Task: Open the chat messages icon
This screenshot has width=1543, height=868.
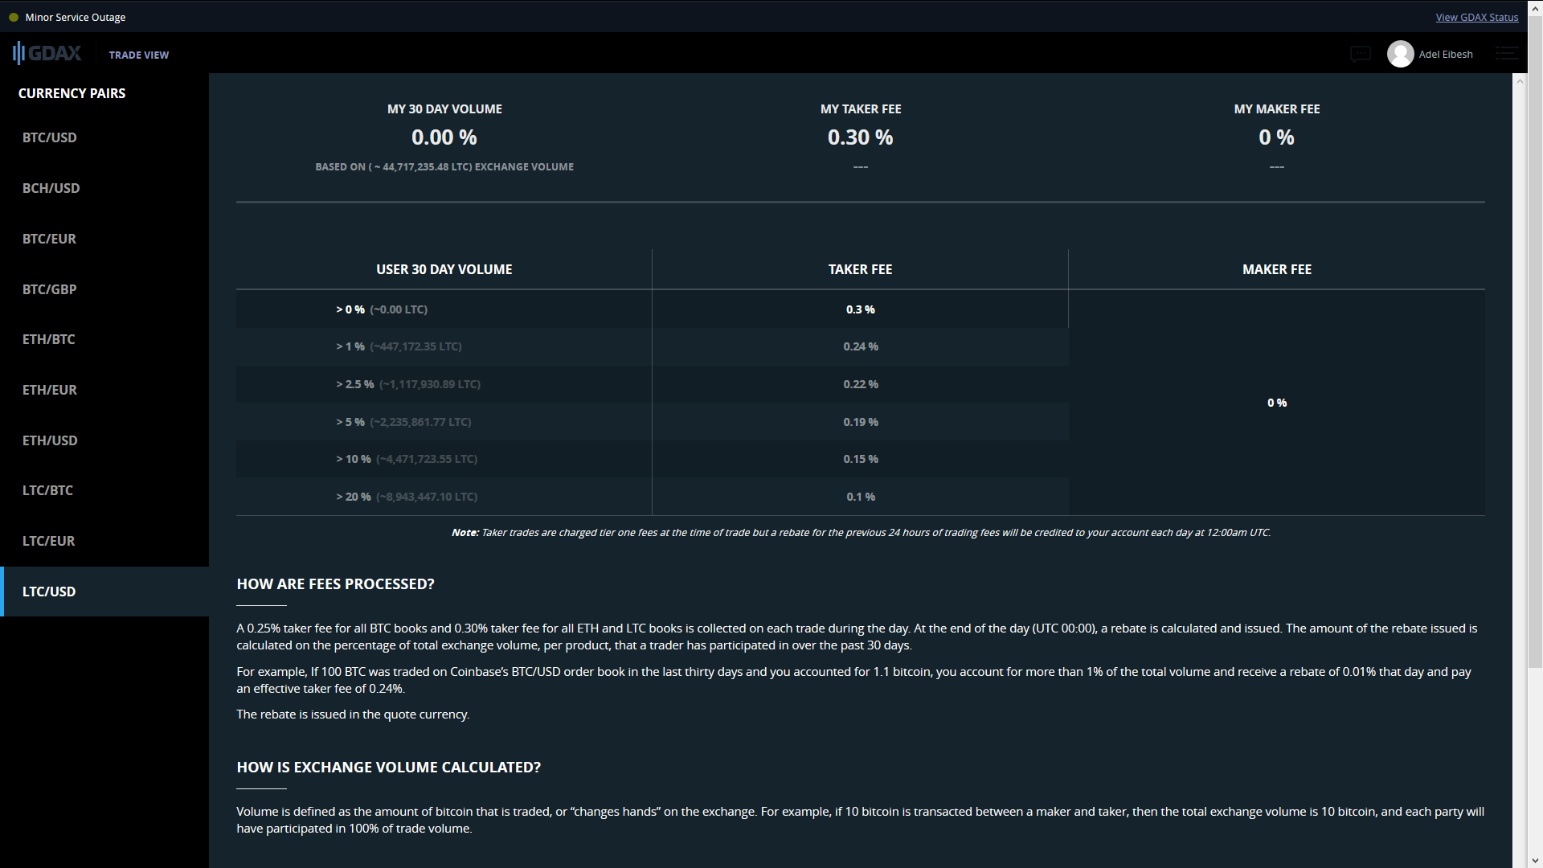Action: (1361, 54)
